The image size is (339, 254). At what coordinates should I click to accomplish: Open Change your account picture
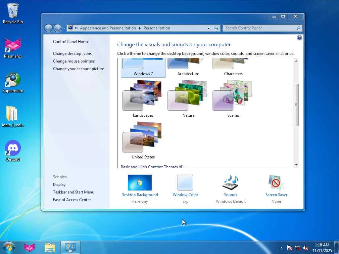[78, 69]
